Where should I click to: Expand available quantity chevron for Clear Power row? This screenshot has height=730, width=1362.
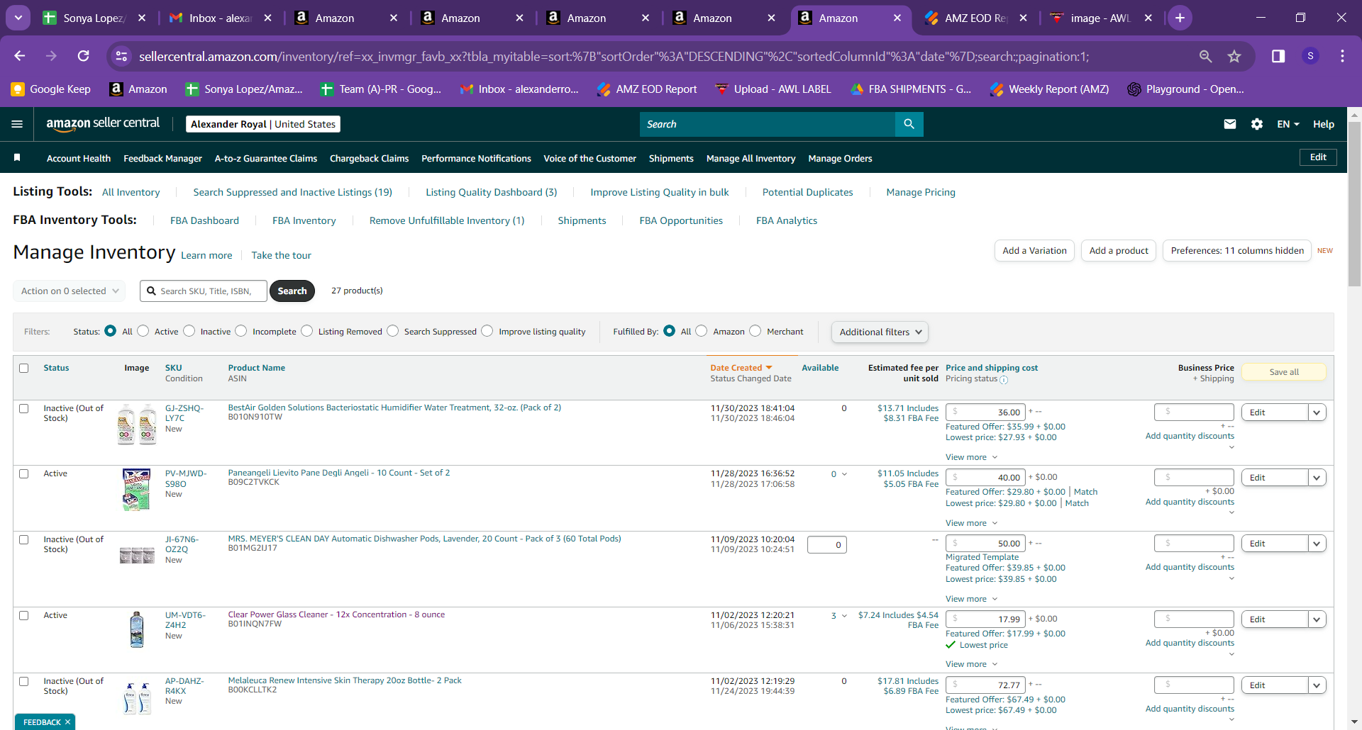(x=844, y=616)
